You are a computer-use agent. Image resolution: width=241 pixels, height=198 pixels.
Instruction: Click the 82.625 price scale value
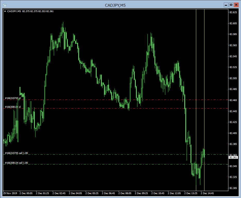pyautogui.click(x=233, y=12)
